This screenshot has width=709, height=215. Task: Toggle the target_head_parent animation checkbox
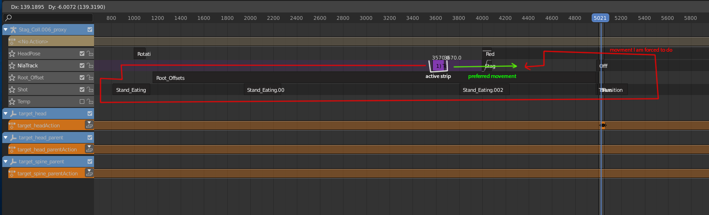90,137
